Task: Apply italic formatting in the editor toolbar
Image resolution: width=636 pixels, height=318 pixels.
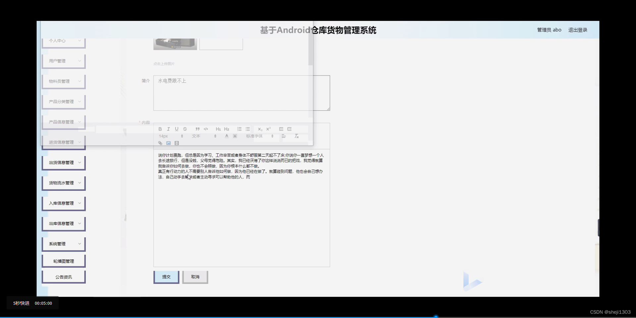Action: 169,129
